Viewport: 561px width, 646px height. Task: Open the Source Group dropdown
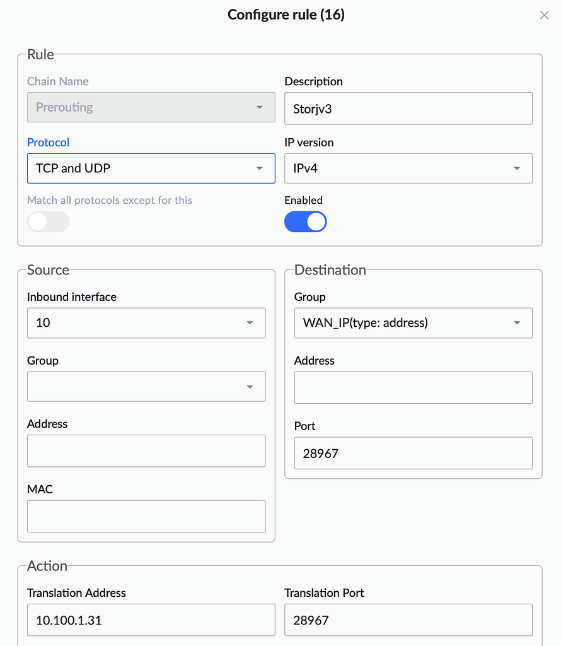pyautogui.click(x=146, y=386)
